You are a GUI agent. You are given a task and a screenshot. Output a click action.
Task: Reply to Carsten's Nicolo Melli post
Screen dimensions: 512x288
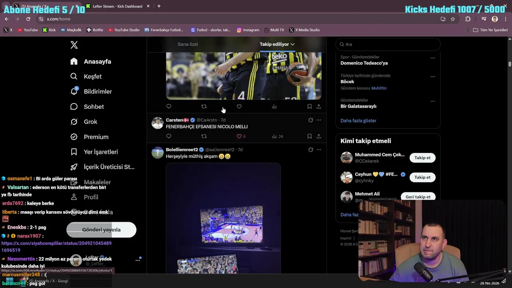click(x=169, y=136)
